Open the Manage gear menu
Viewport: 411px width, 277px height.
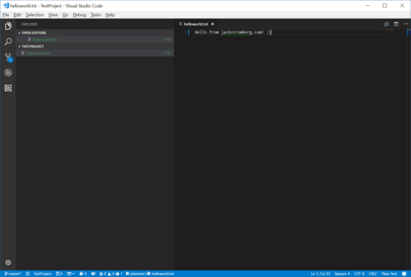pos(8,263)
